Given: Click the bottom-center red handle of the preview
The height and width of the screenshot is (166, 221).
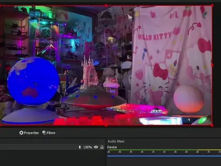Looking at the screenshot, I should [x=106, y=125].
